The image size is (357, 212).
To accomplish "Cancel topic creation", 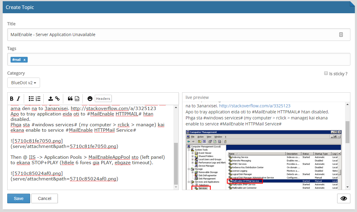I will pos(44,198).
